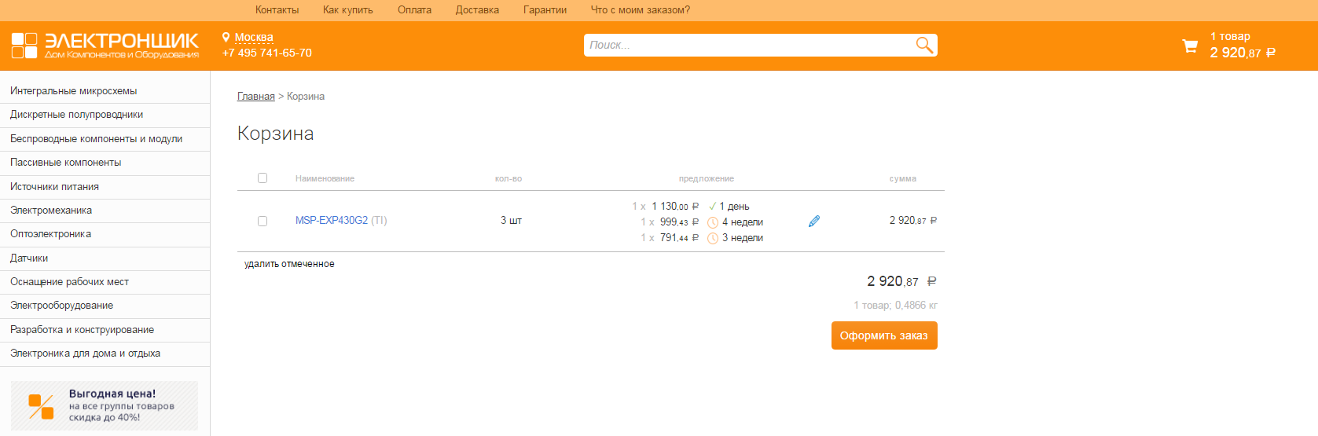Open the MSP-EXP430G2 (TI) product link
The width and height of the screenshot is (1318, 436).
(x=341, y=221)
